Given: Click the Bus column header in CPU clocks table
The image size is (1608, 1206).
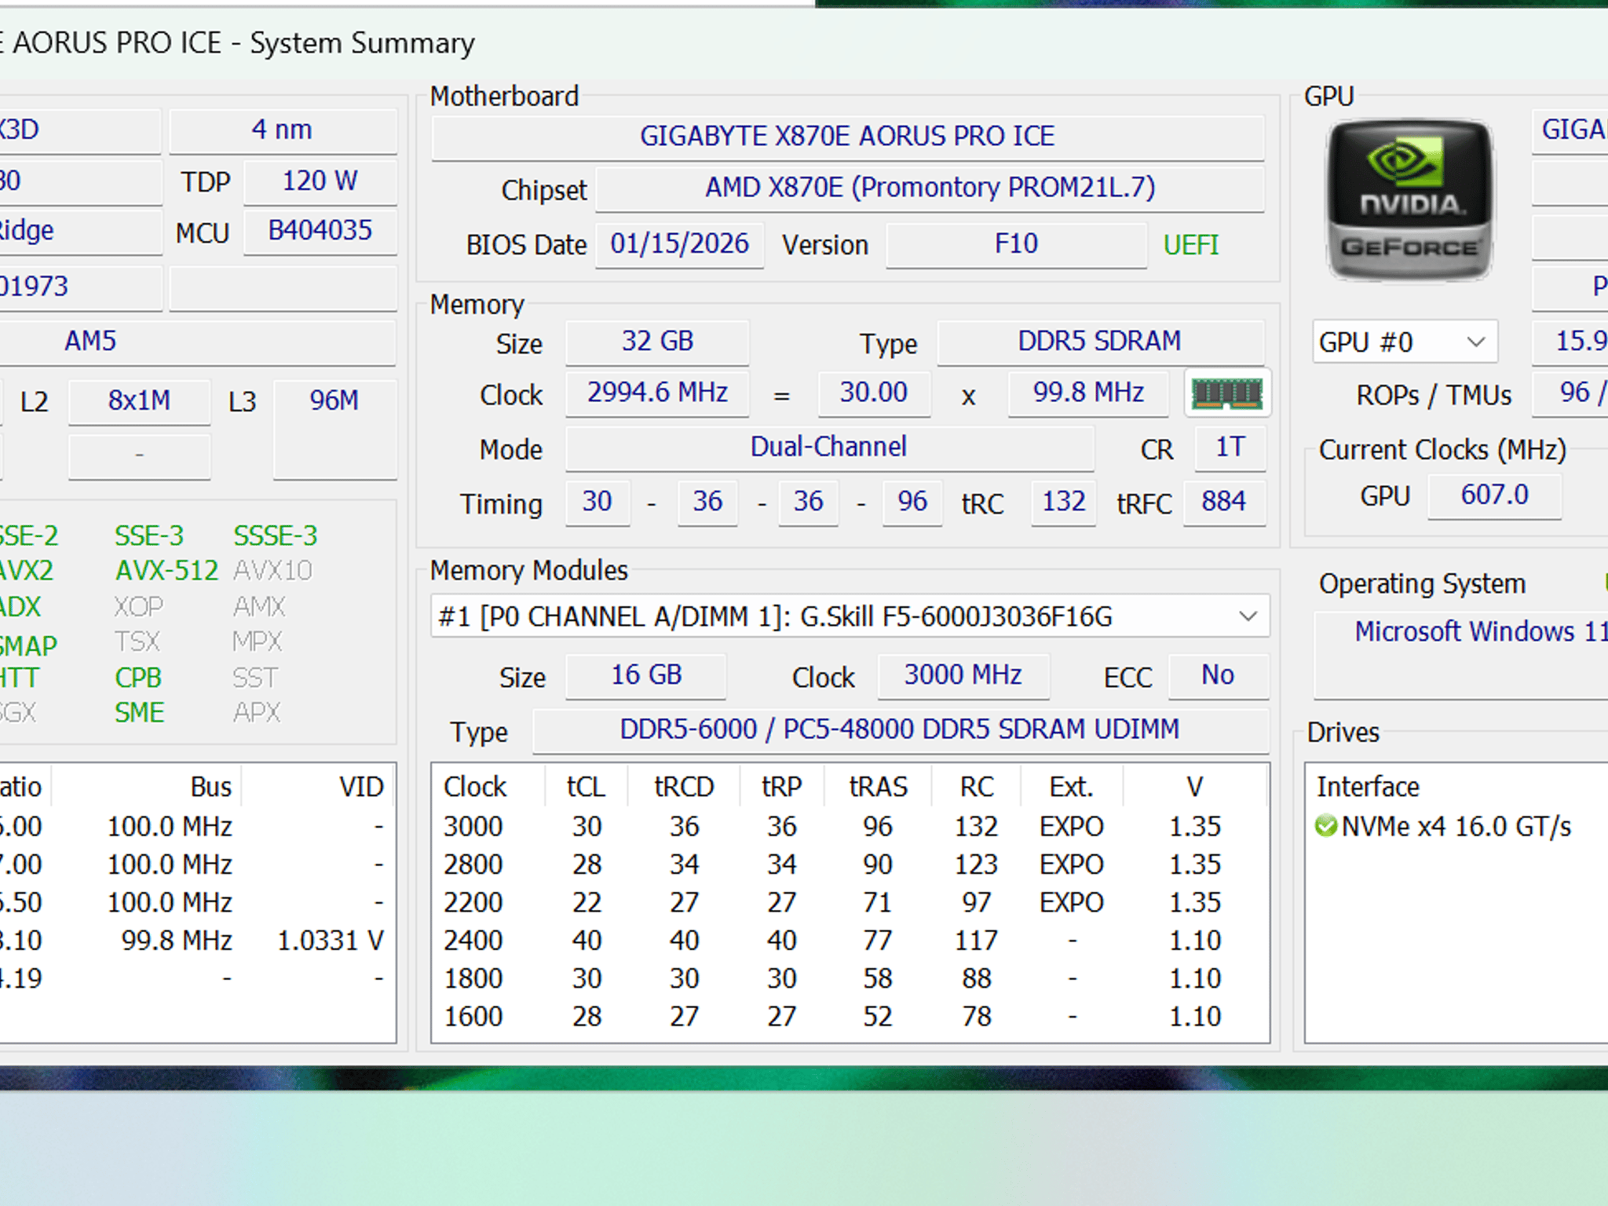Looking at the screenshot, I should click(x=211, y=787).
